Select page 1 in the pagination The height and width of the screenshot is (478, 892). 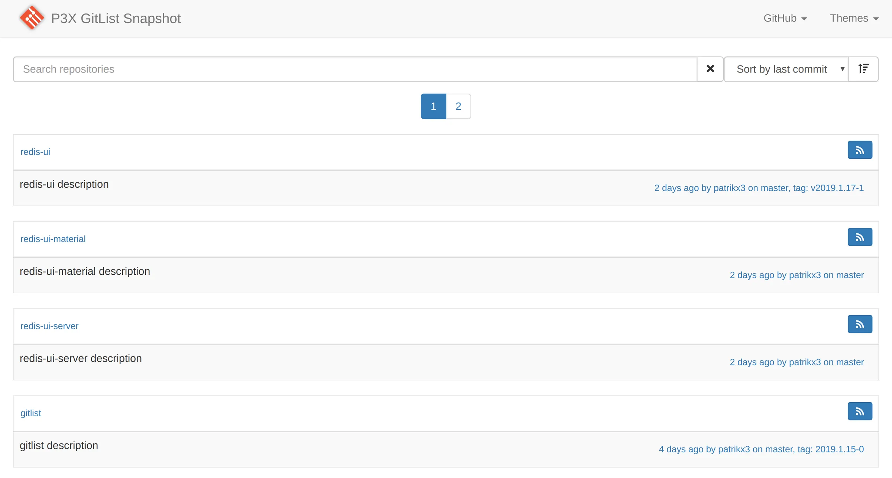coord(433,106)
